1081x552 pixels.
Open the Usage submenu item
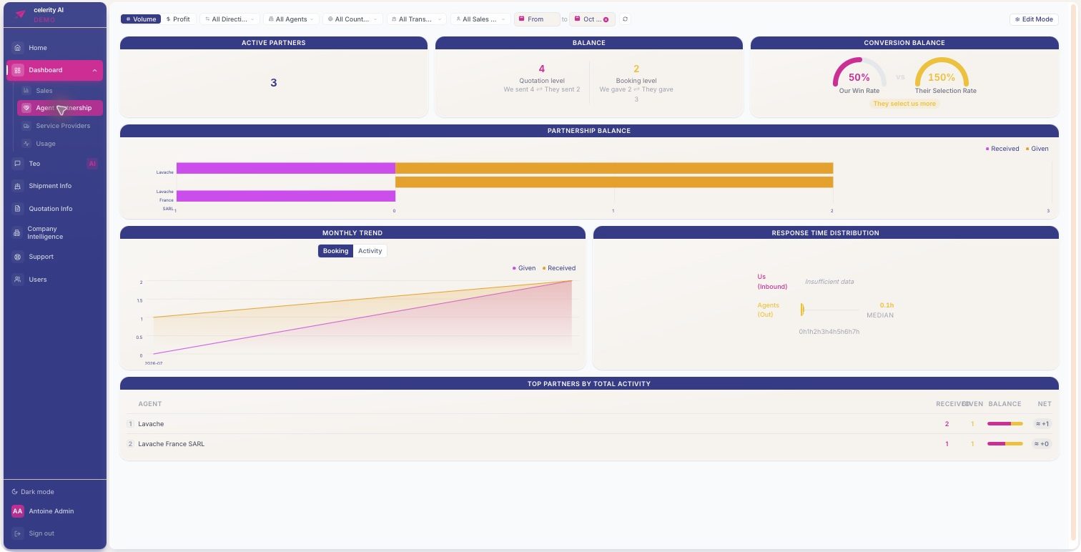[60, 144]
